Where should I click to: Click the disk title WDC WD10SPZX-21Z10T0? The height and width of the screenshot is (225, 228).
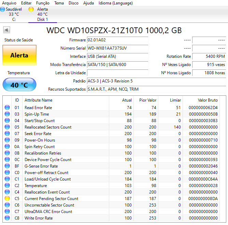94,30
